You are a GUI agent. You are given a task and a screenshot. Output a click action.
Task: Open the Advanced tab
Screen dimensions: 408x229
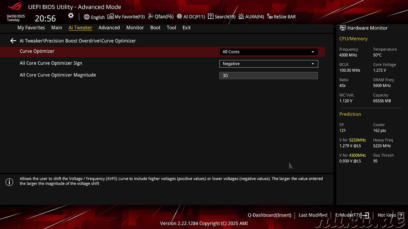click(109, 28)
